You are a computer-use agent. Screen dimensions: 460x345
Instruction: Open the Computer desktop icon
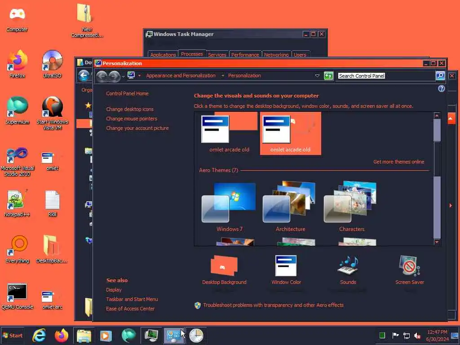[17, 19]
